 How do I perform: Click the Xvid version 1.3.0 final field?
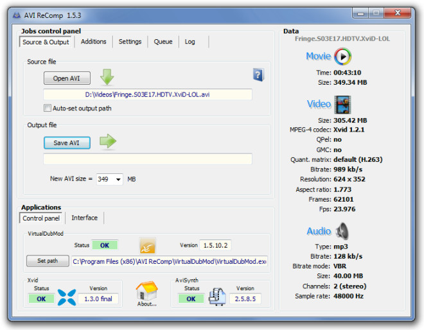98,299
